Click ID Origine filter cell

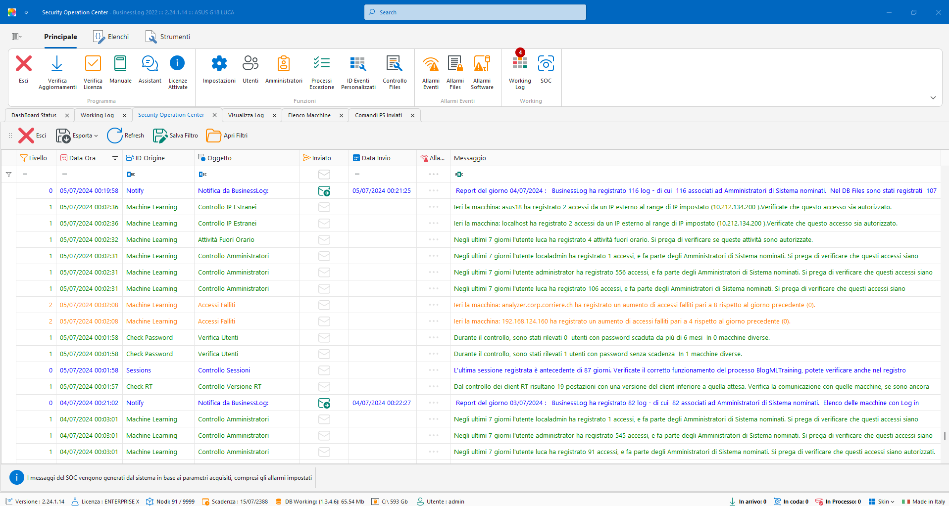pos(158,174)
